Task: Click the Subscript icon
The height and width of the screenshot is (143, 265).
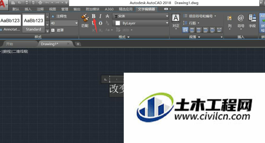Action: click(x=100, y=30)
